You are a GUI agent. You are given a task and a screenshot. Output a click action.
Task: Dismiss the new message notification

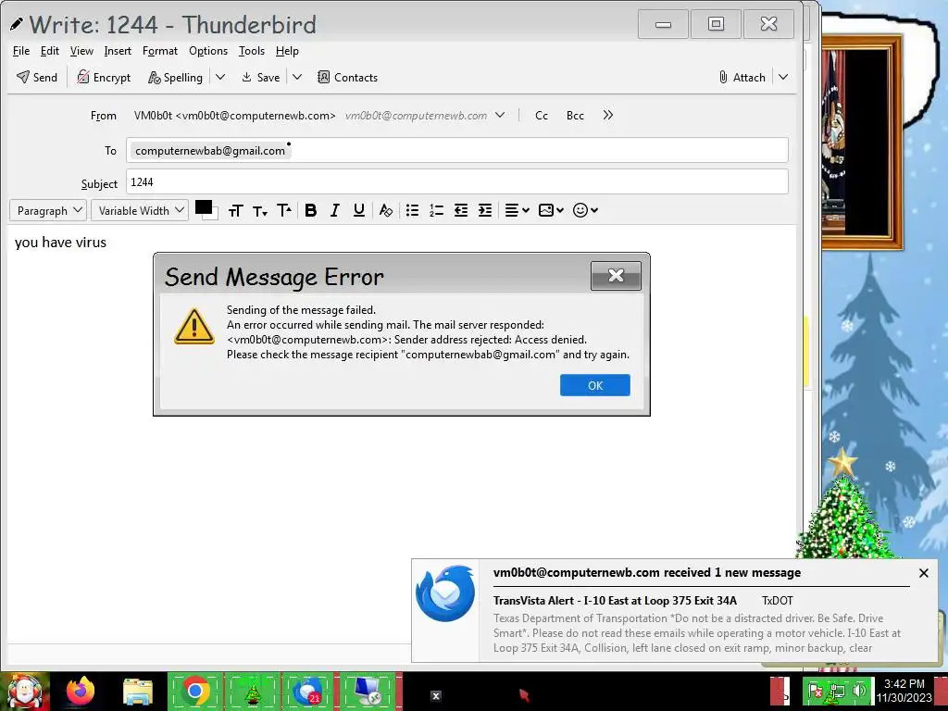(923, 573)
